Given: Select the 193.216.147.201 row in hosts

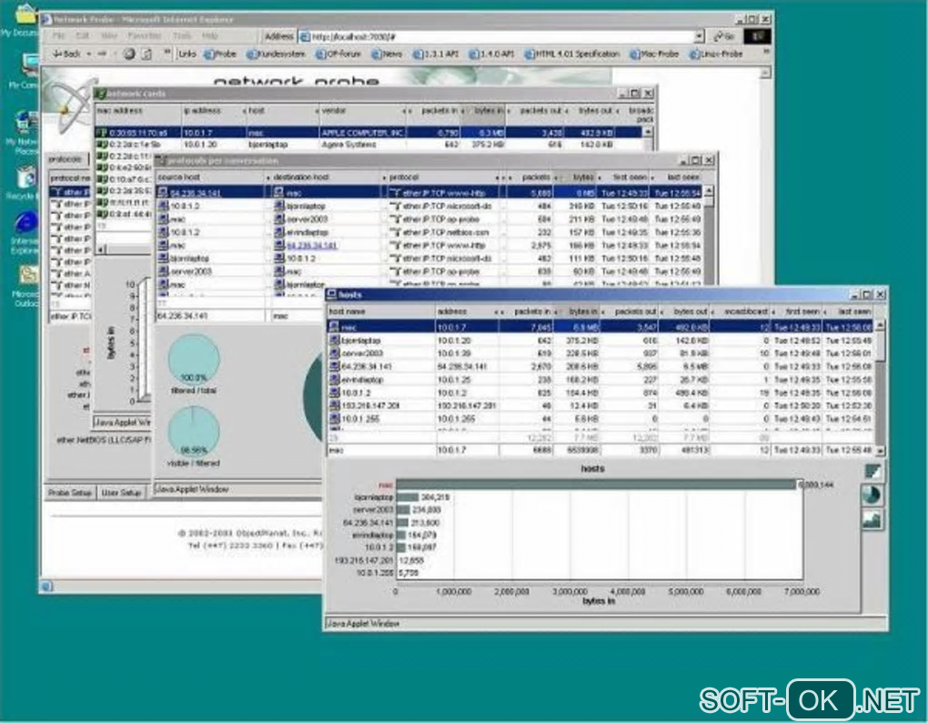Looking at the screenshot, I should pos(600,405).
